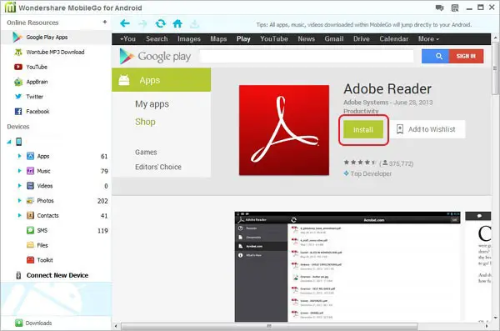Click the Toolkit toolbox icon
This screenshot has width=500, height=331.
[x=30, y=260]
